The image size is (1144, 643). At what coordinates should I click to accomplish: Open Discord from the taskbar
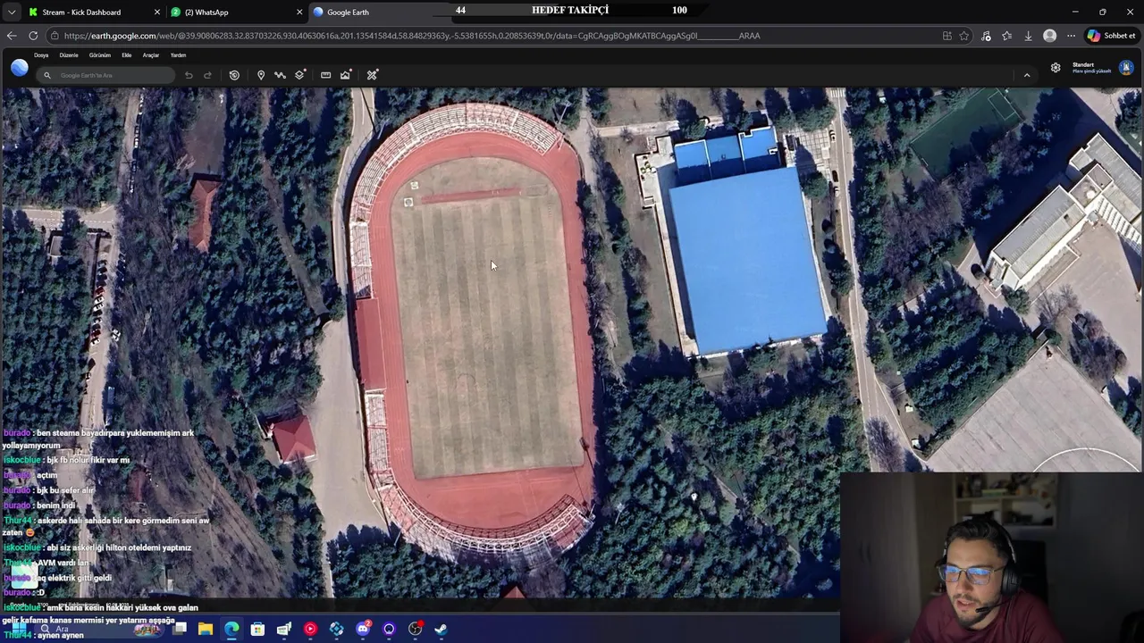[x=363, y=629]
